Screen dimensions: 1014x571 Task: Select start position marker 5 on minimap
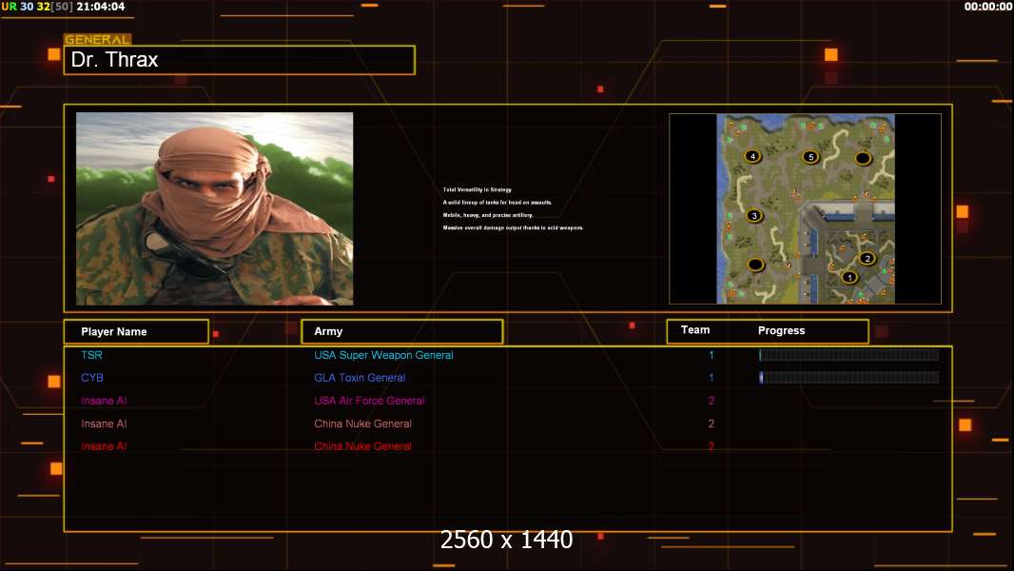(x=810, y=157)
